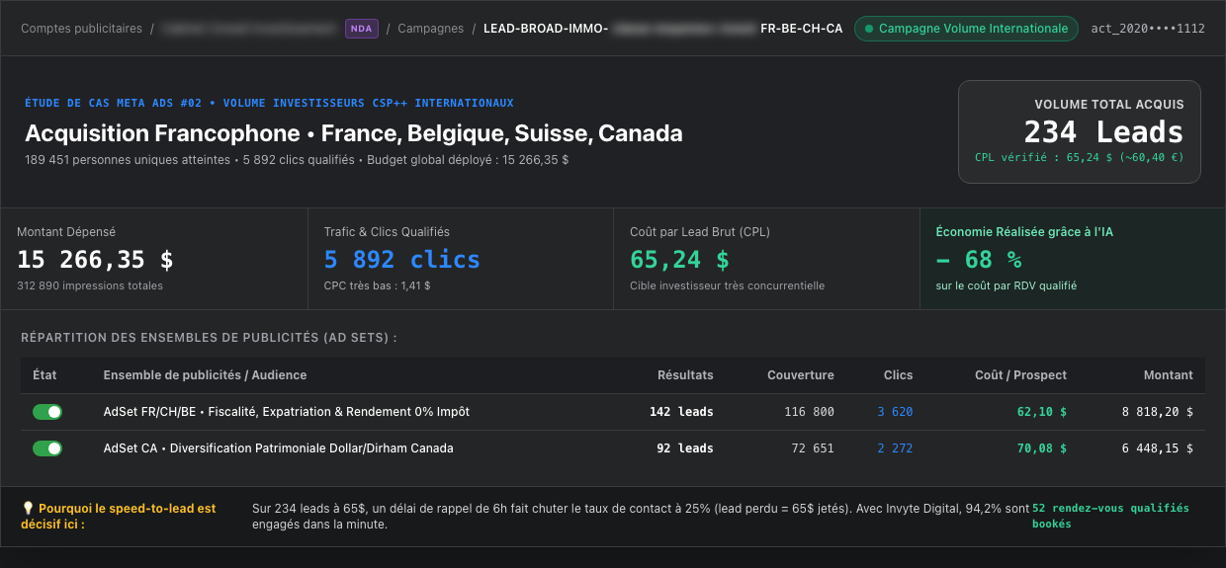Select the LEAD-BROAD-IMMO campaign name breadcrumb
This screenshot has width=1226, height=568.
click(663, 29)
